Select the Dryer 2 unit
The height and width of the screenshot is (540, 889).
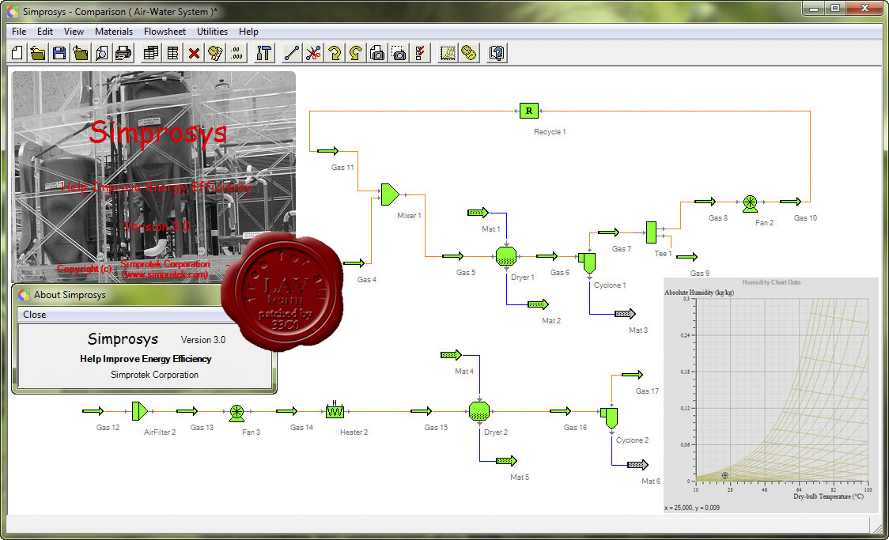(x=479, y=411)
